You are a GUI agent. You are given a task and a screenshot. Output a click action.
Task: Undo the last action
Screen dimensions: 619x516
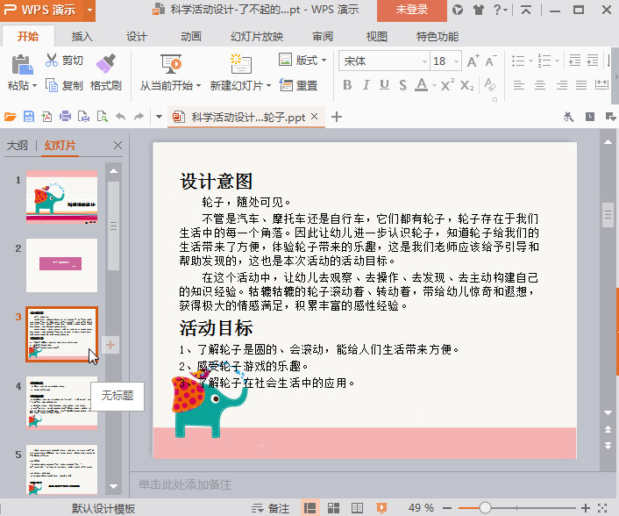[x=120, y=117]
